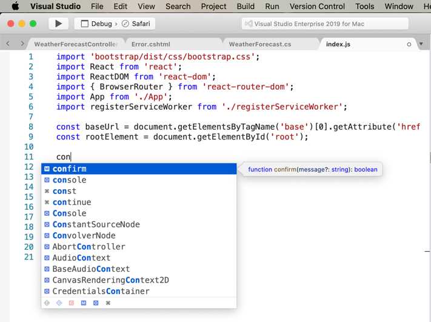Toggle the light blue diamond completion filter
Image resolution: width=431 pixels, height=322 pixels.
pos(59,303)
